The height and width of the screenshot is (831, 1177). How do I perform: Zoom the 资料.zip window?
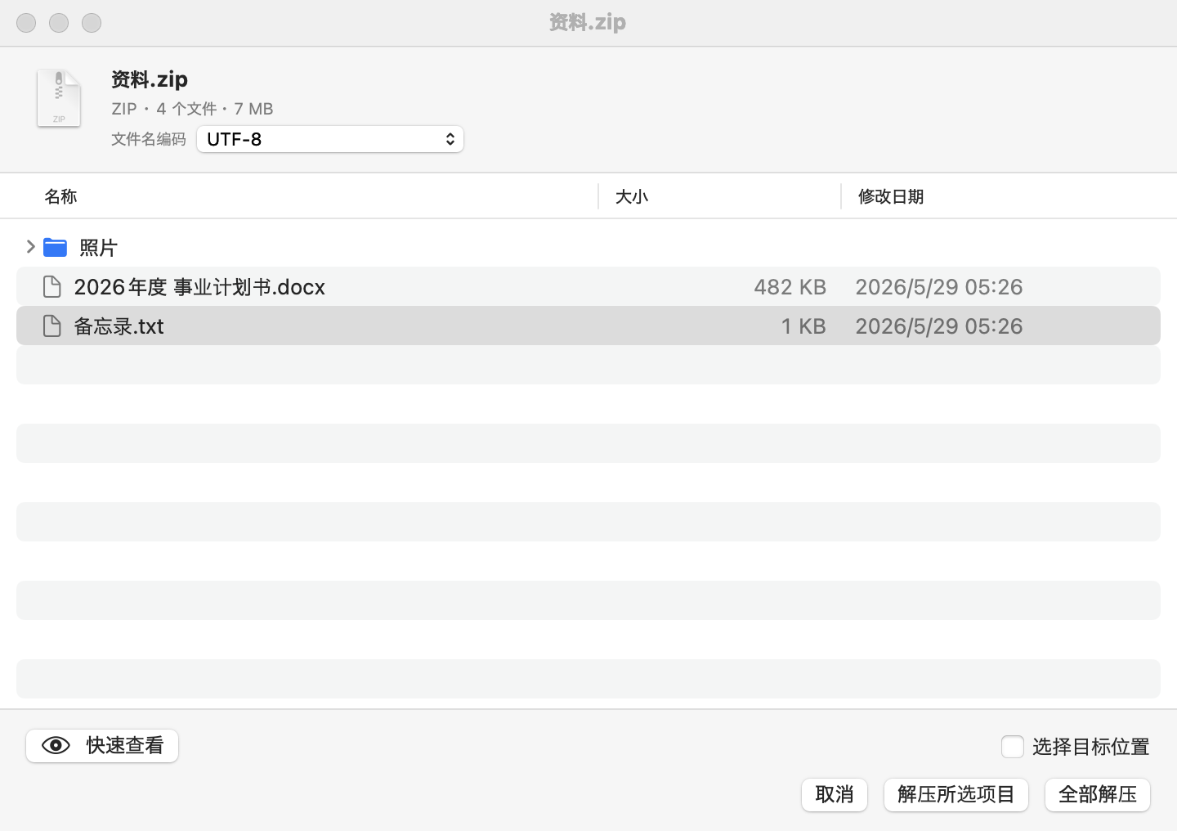tap(92, 23)
